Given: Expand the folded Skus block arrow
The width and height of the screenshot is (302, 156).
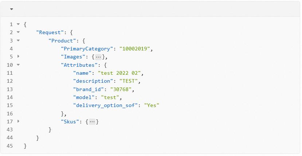Looking at the screenshot, I should coord(18,122).
